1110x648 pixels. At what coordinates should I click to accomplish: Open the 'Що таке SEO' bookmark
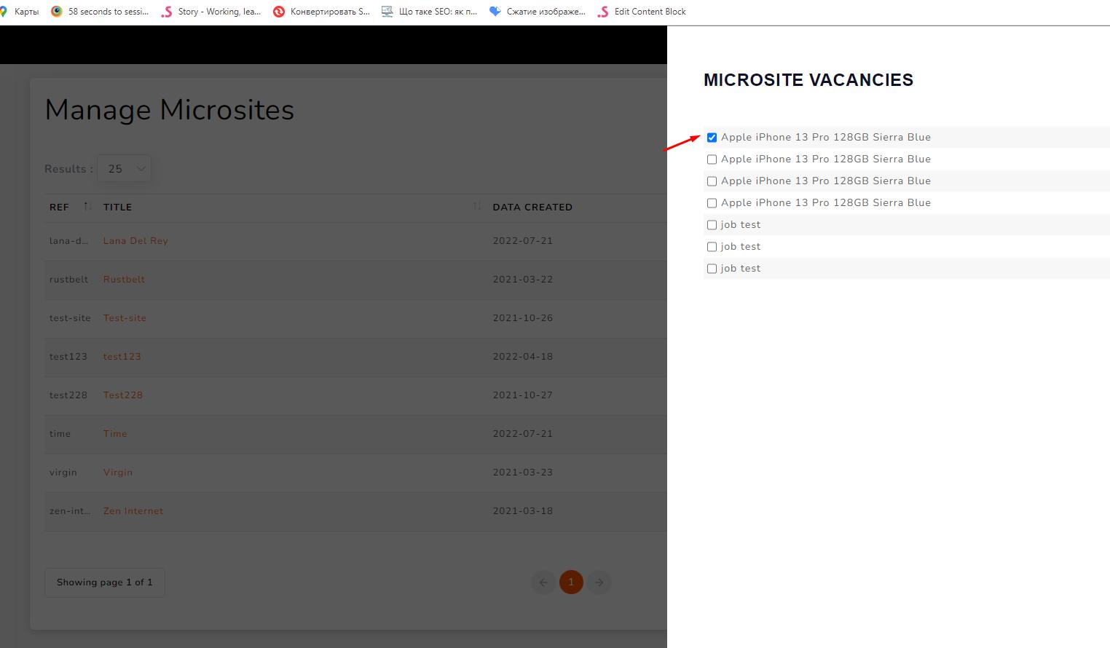point(429,12)
